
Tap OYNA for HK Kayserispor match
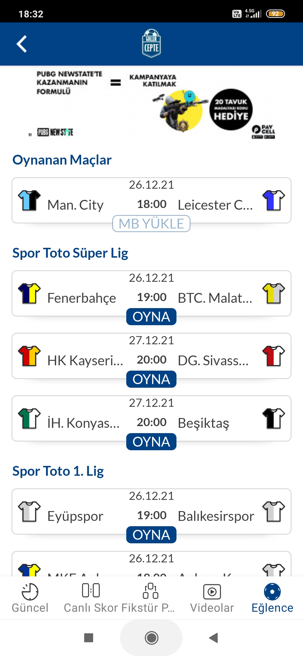(151, 379)
